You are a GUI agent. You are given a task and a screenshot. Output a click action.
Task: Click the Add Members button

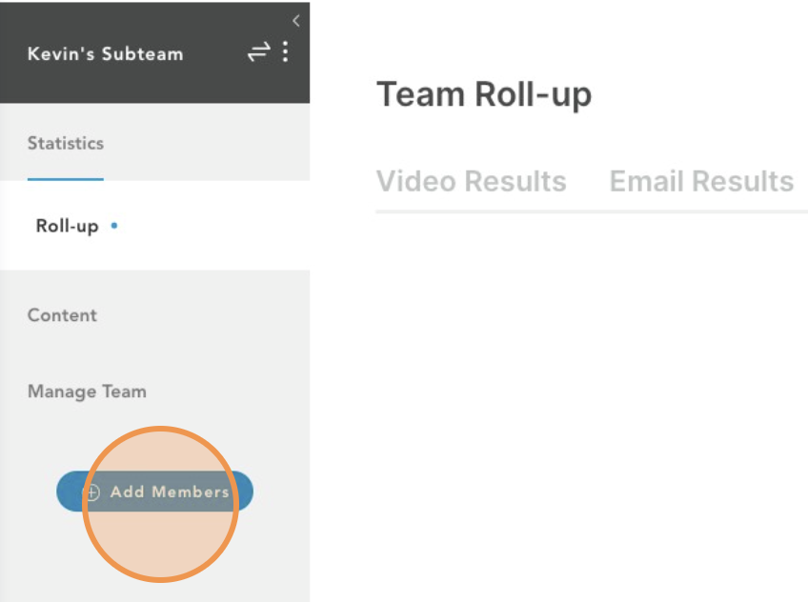(154, 492)
